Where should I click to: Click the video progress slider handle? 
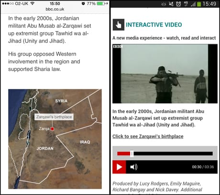coord(132,153)
